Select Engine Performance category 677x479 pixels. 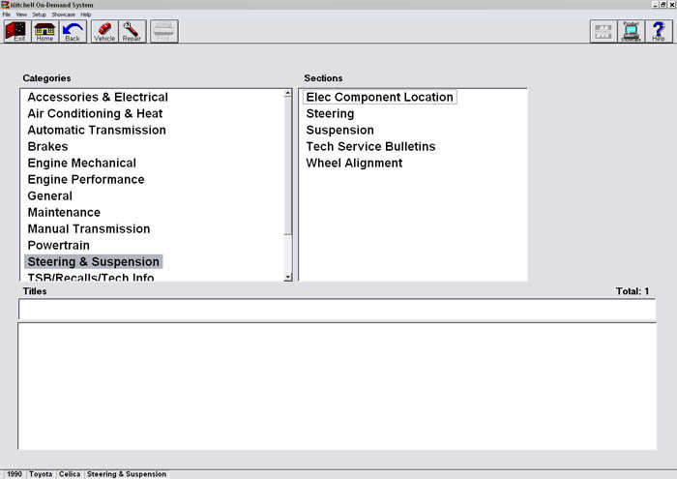coord(86,179)
